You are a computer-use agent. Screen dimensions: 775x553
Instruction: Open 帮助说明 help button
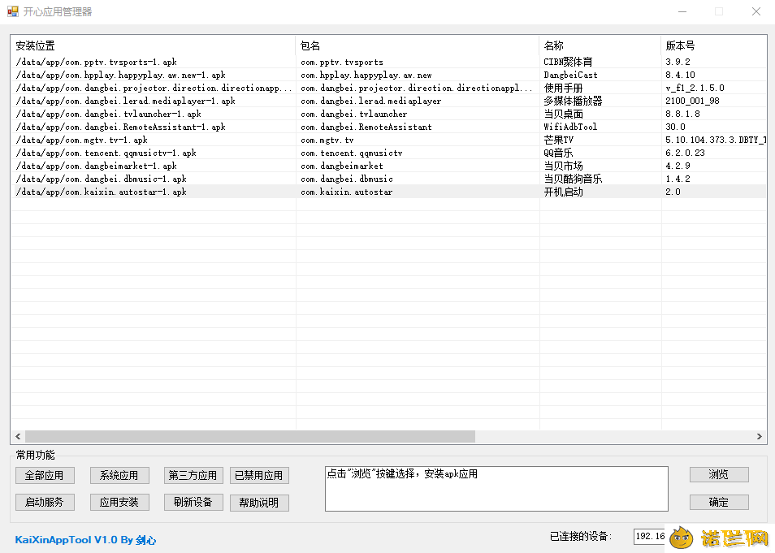(x=259, y=503)
